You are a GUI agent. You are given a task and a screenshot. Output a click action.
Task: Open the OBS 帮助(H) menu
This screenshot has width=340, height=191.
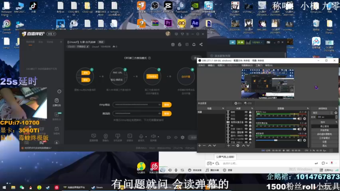tap(269, 65)
